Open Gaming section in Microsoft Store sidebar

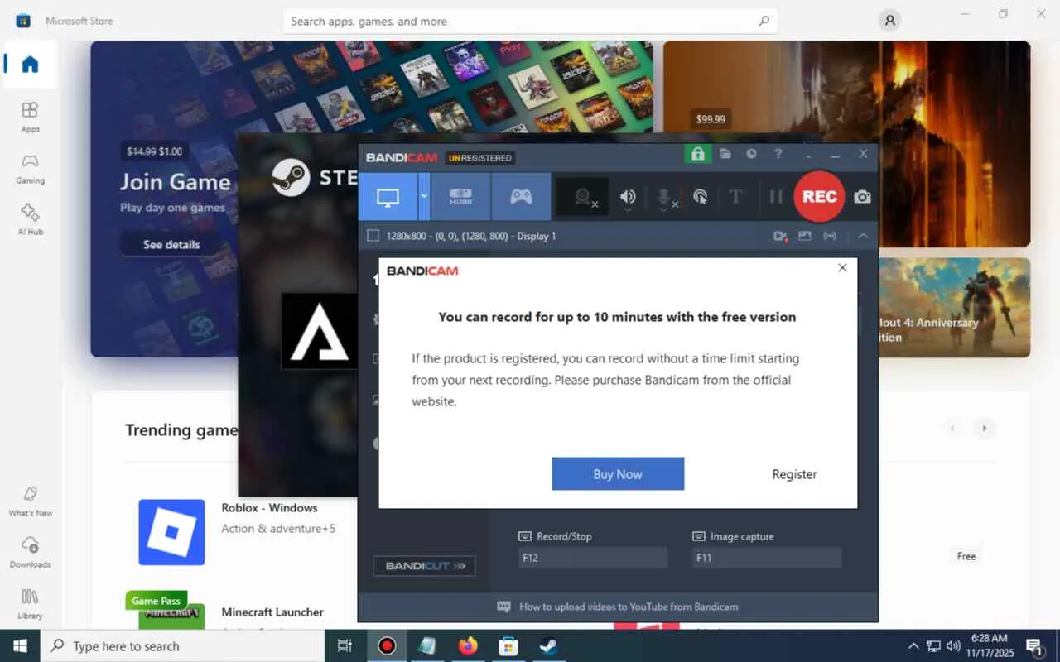pos(30,168)
